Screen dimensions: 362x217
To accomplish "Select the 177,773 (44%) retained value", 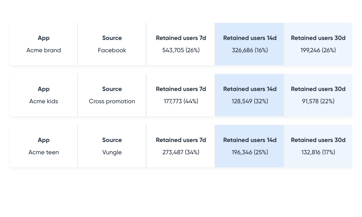I will (181, 101).
